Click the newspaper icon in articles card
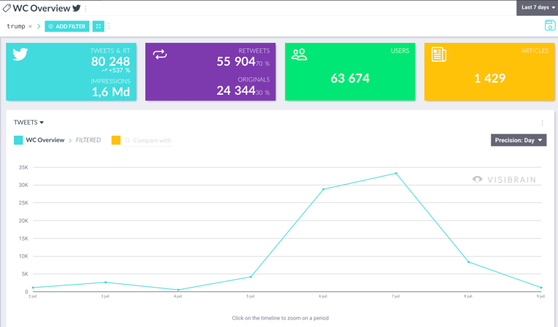Image resolution: width=558 pixels, height=327 pixels. click(439, 55)
